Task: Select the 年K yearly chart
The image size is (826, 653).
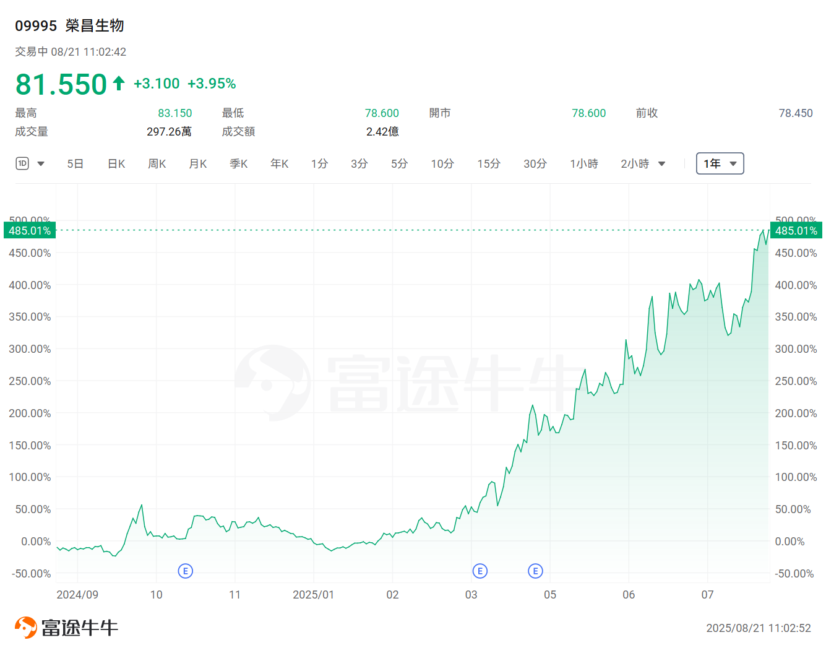Action: tap(279, 163)
